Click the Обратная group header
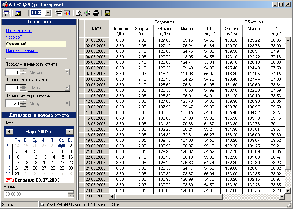This screenshot has width=293, height=209. (254, 22)
